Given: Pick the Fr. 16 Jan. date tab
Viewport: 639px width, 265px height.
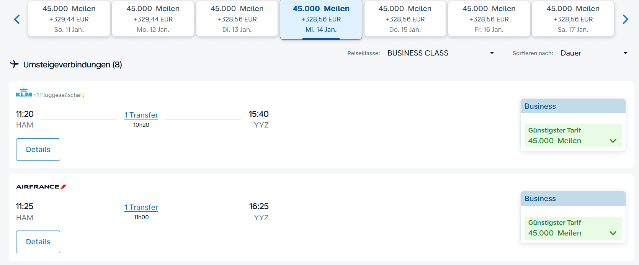Looking at the screenshot, I should pos(489,19).
